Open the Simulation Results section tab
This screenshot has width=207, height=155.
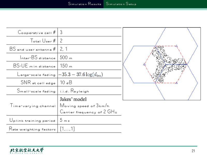tap(85, 4)
